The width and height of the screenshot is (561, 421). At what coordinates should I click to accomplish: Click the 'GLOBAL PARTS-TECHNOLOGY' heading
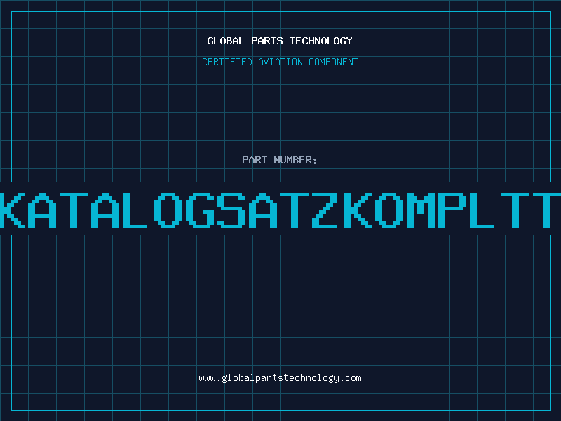[280, 41]
